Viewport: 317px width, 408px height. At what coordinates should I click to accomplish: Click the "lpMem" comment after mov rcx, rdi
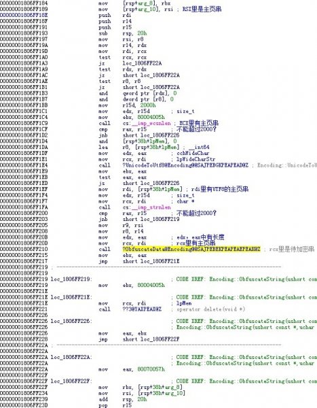(184, 303)
